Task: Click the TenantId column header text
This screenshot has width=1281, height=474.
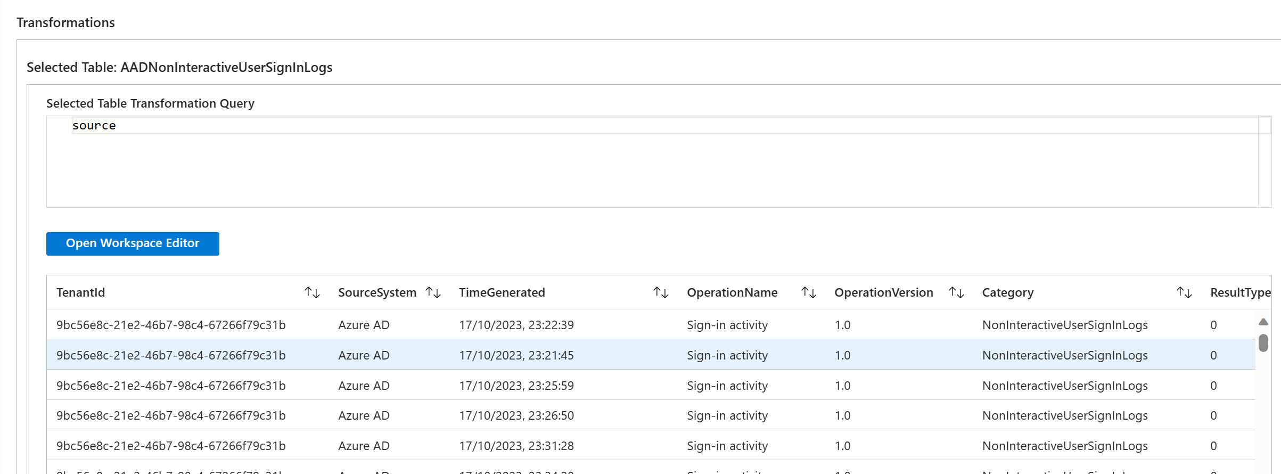Action: point(81,292)
